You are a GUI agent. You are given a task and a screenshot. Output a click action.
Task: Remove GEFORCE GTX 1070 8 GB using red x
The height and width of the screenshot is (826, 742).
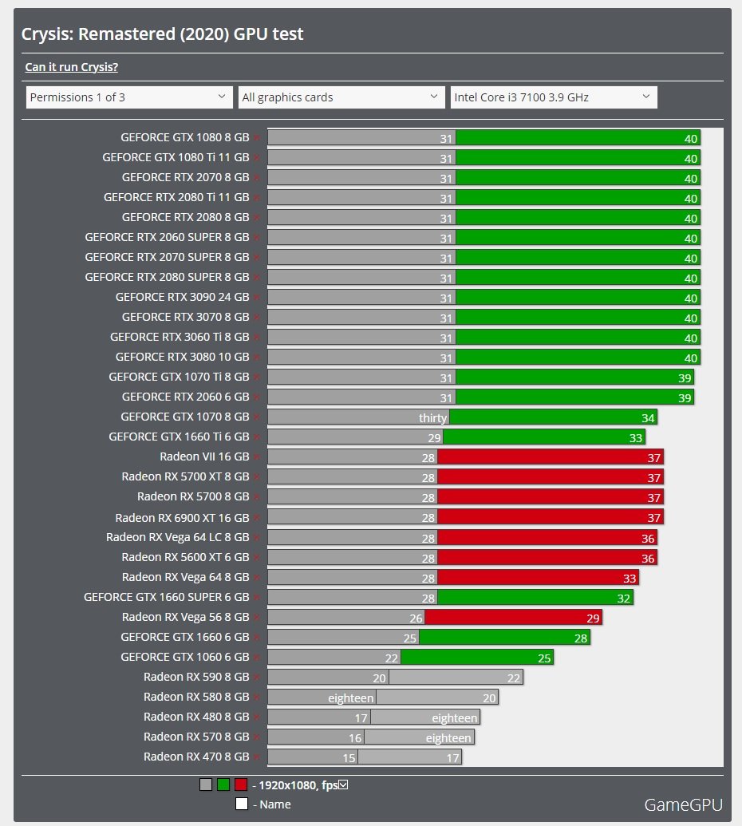[256, 417]
